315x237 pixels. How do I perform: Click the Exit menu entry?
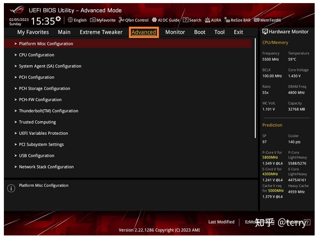[238, 32]
